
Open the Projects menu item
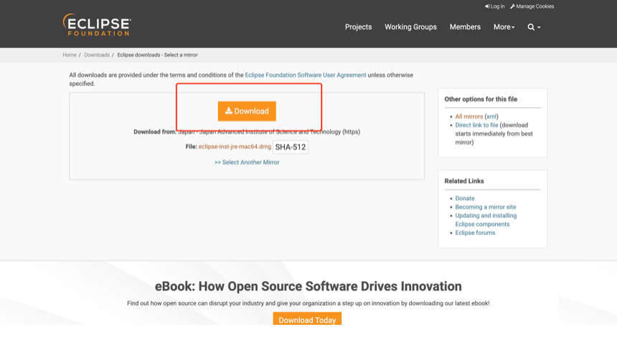[358, 27]
